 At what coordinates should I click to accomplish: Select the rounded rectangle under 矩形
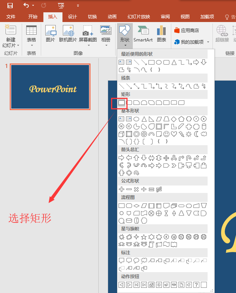tap(129, 102)
